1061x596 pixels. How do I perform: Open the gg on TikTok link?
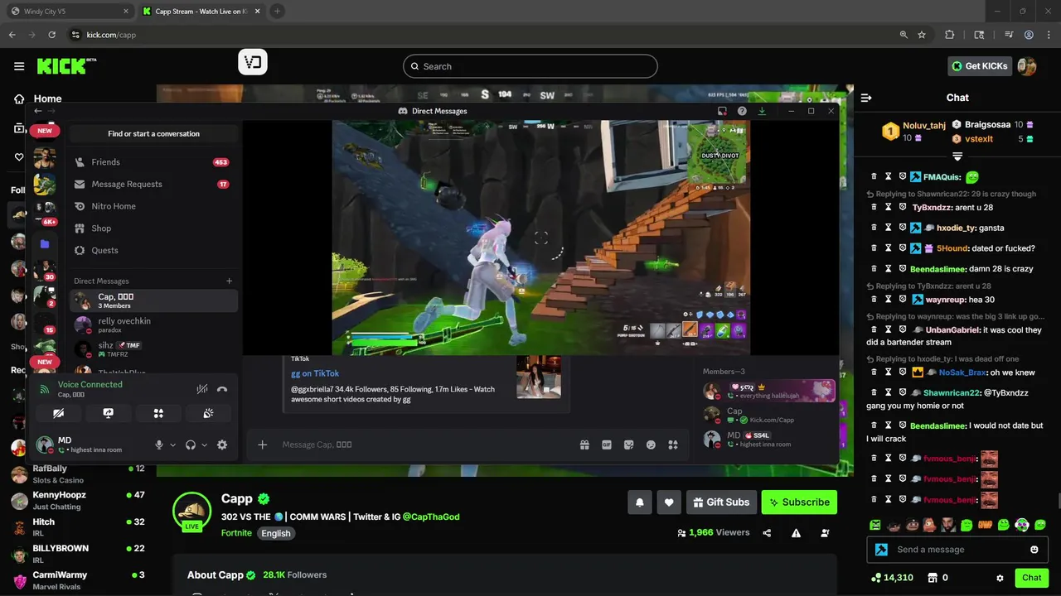(x=315, y=373)
